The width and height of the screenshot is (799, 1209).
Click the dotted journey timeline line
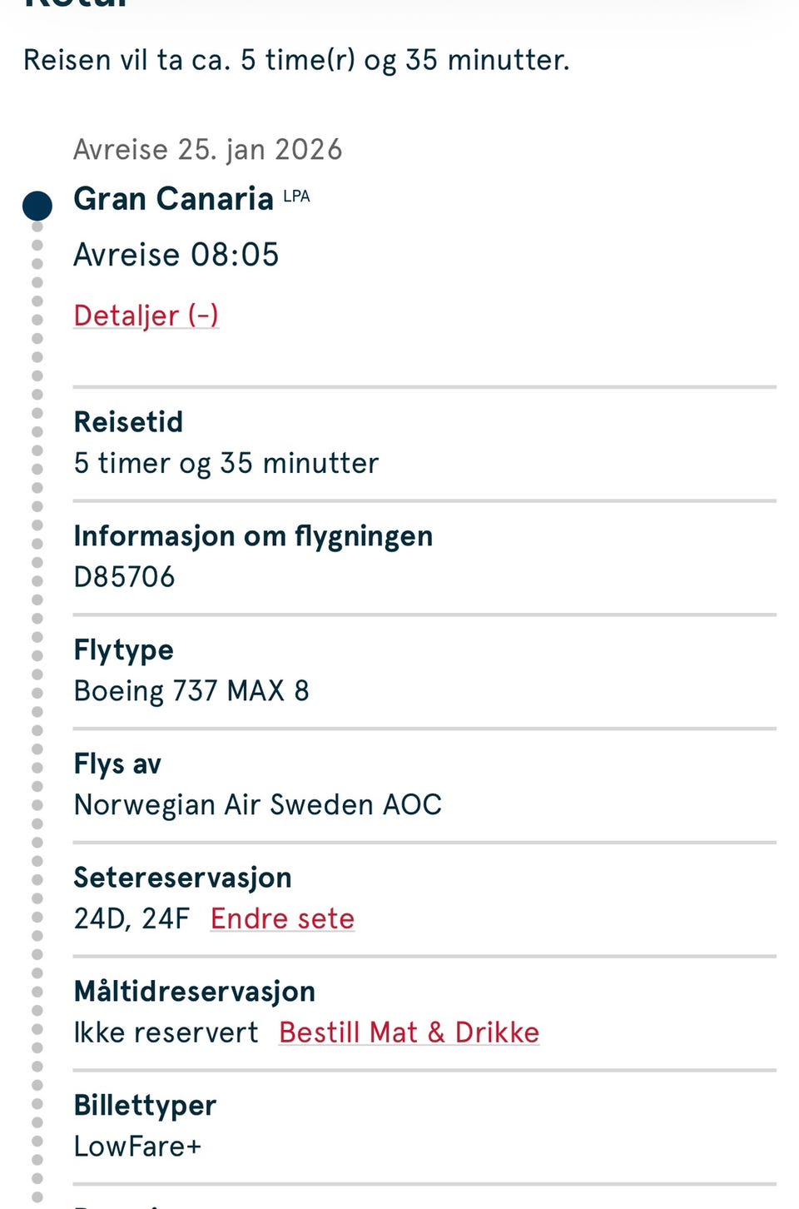pos(37,666)
